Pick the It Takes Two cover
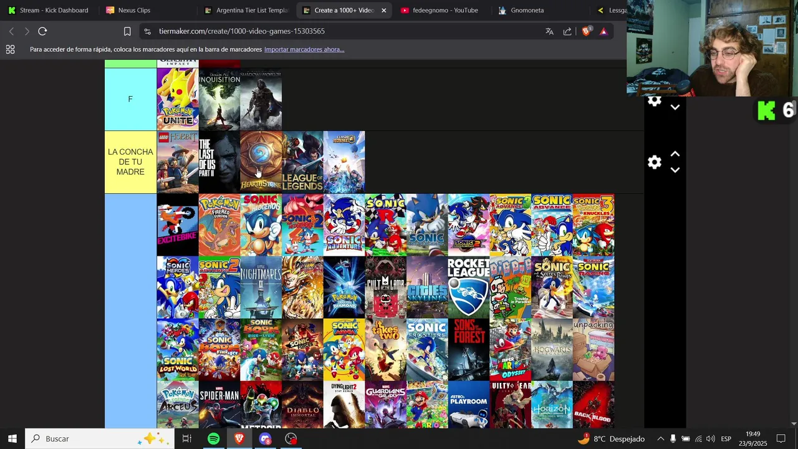 (x=385, y=350)
